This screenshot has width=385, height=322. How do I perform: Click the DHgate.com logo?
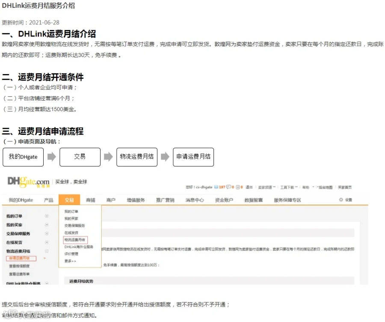click(29, 182)
